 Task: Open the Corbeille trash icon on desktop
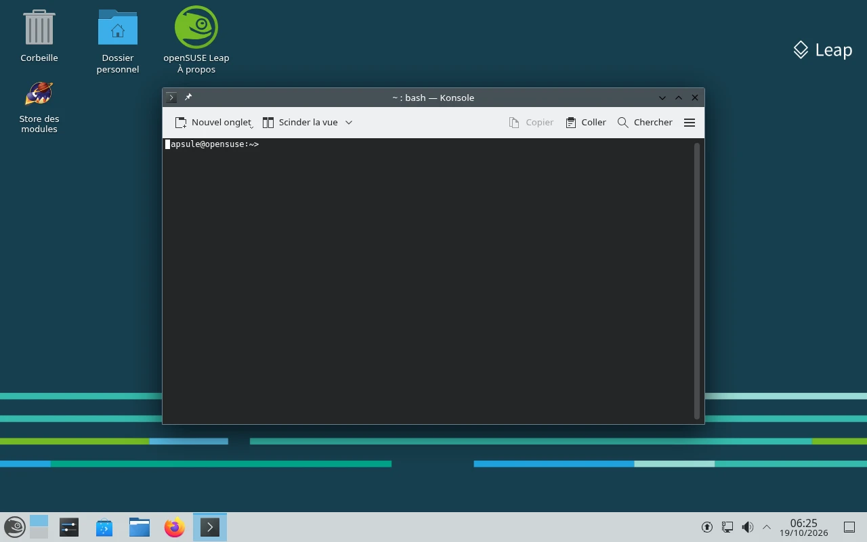tap(39, 35)
